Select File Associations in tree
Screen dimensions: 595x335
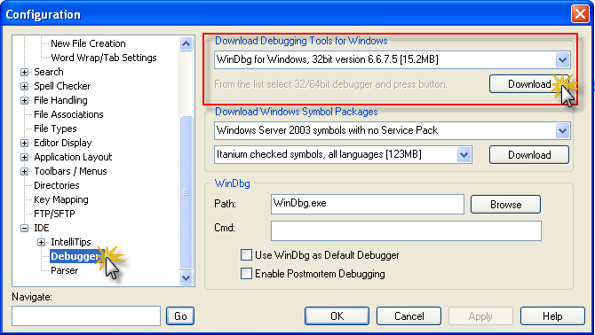coord(68,114)
